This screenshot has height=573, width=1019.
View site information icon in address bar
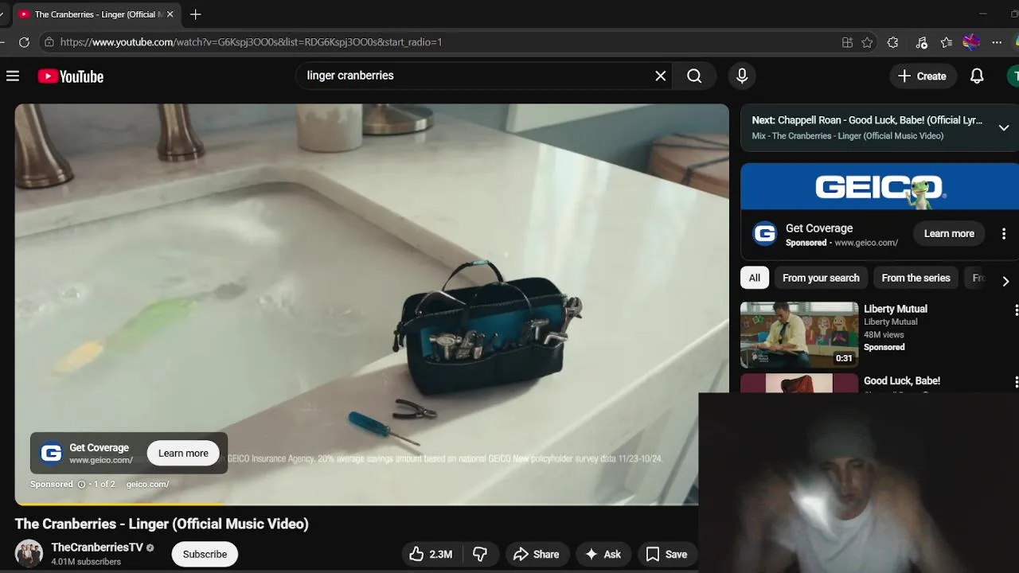pos(49,42)
